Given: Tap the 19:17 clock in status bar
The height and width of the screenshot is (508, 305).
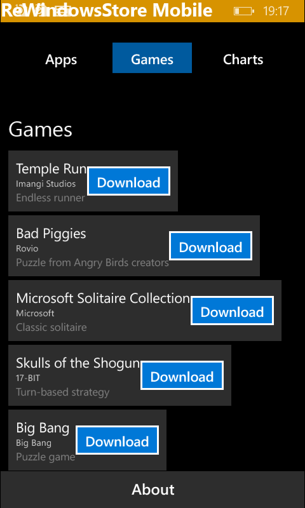Looking at the screenshot, I should coord(276,11).
